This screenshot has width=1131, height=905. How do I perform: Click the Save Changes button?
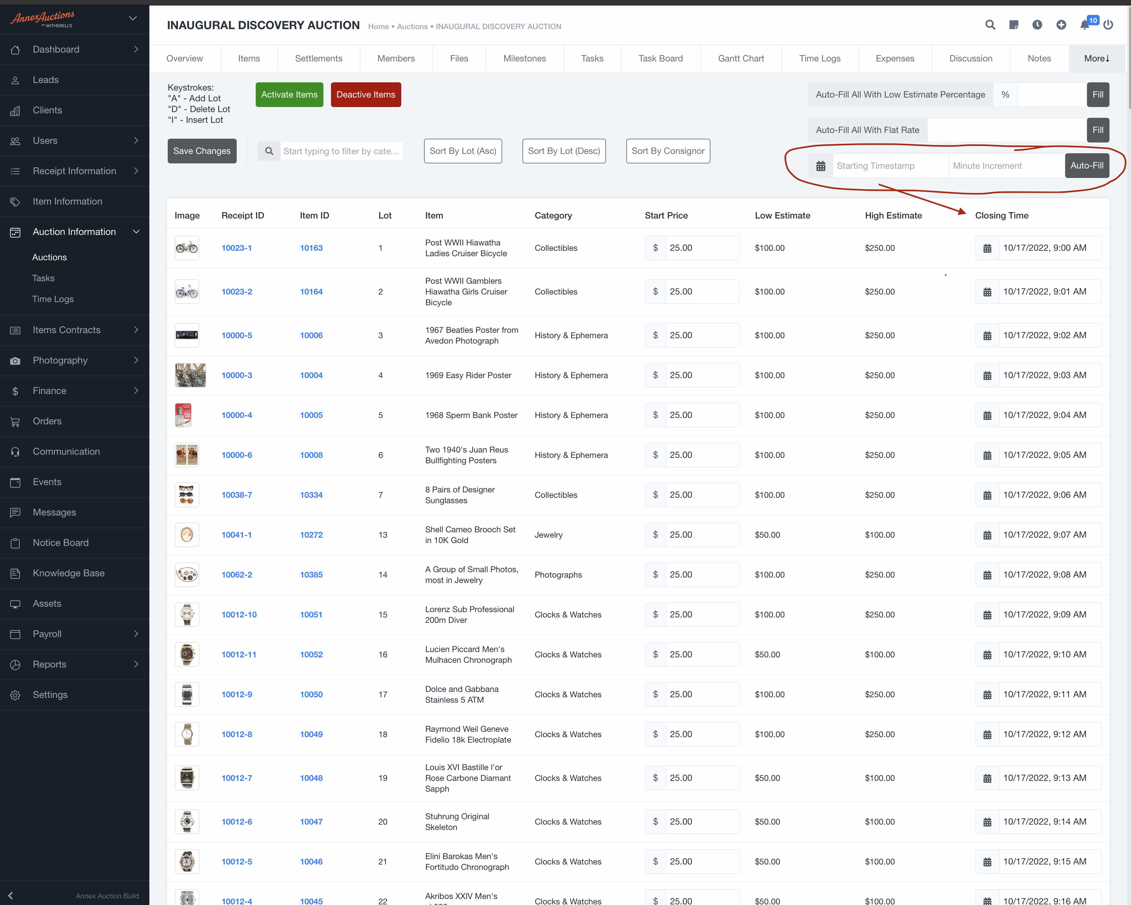[x=202, y=151]
